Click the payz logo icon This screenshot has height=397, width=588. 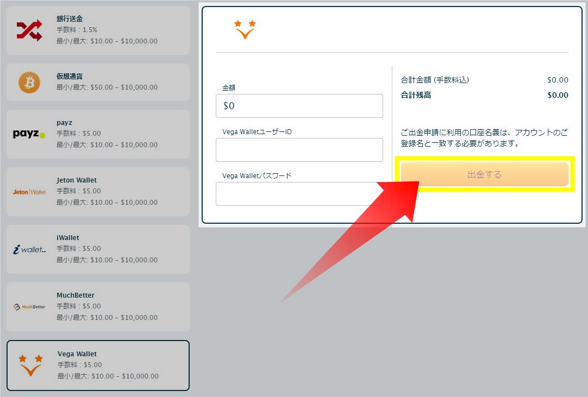coord(29,134)
